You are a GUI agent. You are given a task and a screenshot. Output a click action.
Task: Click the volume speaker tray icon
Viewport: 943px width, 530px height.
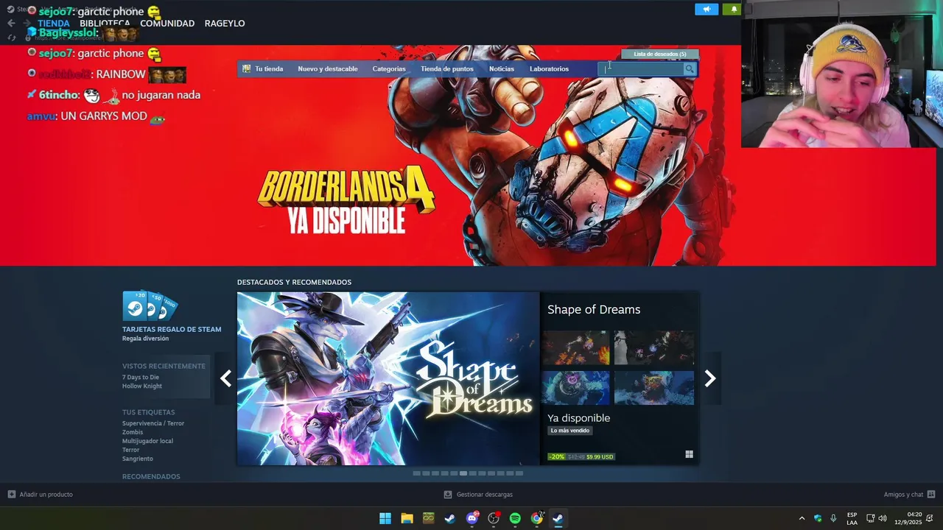coord(883,518)
